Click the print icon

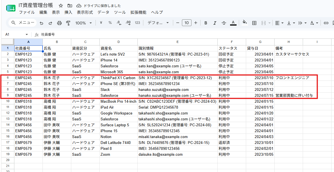pos(59,23)
